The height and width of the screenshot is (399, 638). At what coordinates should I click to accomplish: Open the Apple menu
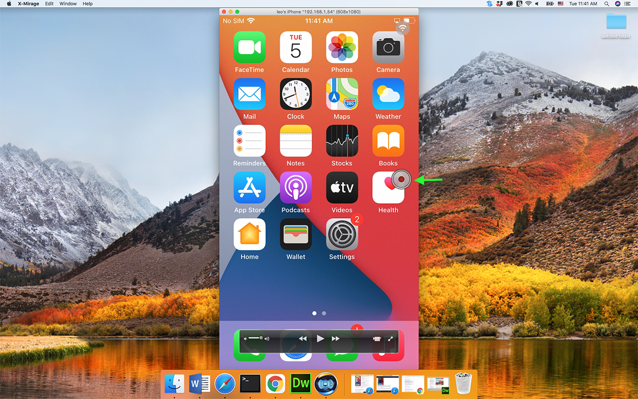9,4
